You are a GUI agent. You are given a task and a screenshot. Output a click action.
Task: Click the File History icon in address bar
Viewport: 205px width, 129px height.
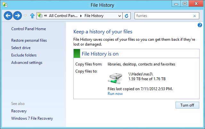[40, 16]
